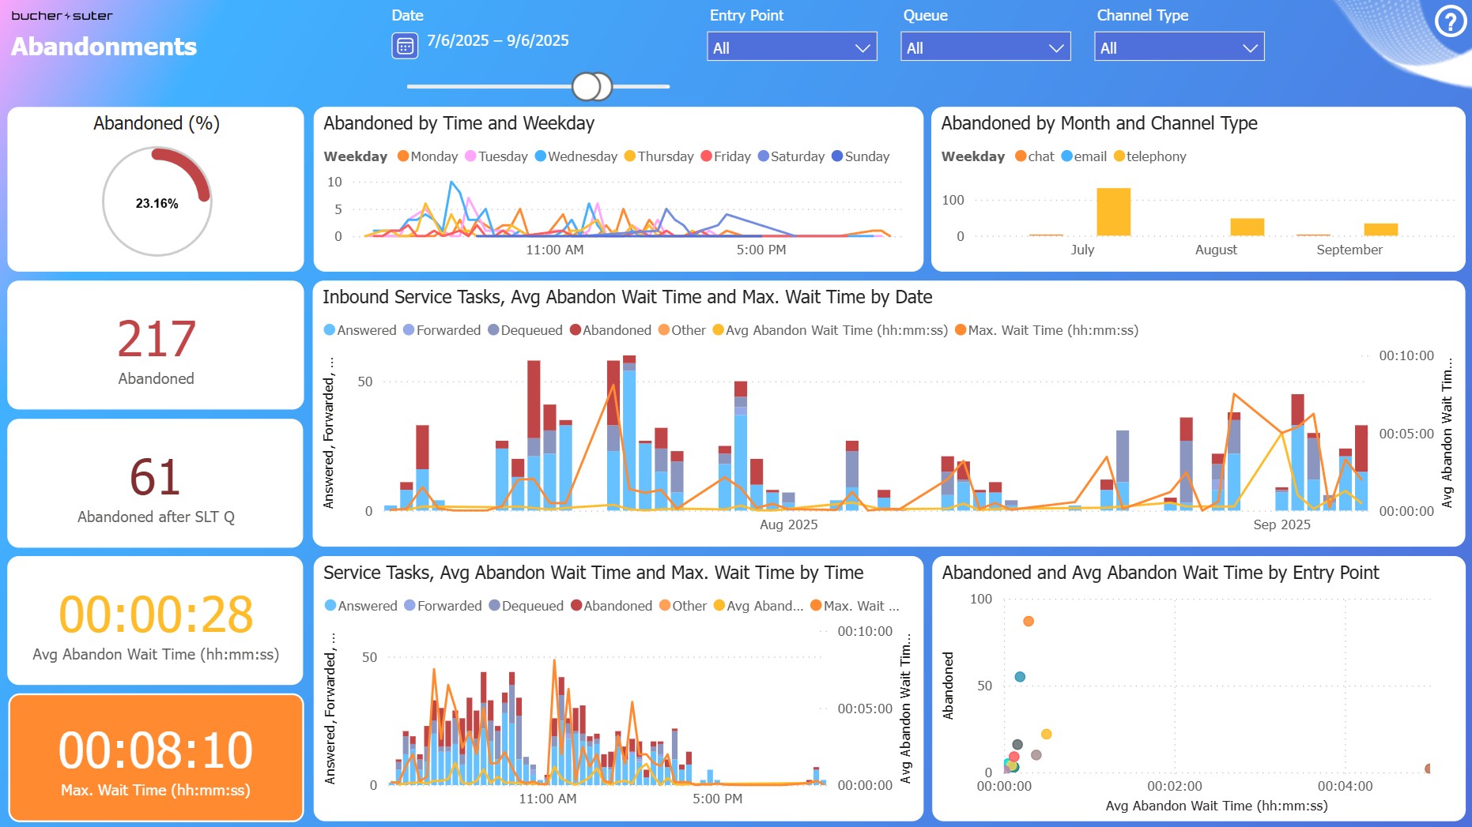This screenshot has height=827, width=1472.
Task: Highlight Saturday in the weekday legend
Action: pyautogui.click(x=791, y=156)
